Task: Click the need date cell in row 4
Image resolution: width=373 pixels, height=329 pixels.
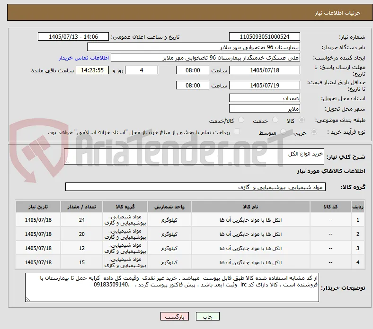Action: click(x=38, y=262)
